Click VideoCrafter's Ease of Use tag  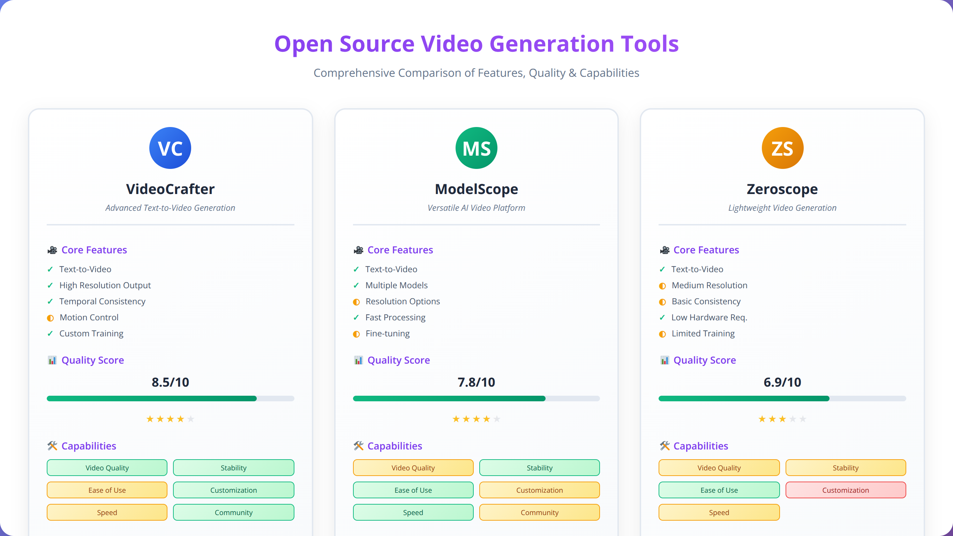(x=107, y=490)
